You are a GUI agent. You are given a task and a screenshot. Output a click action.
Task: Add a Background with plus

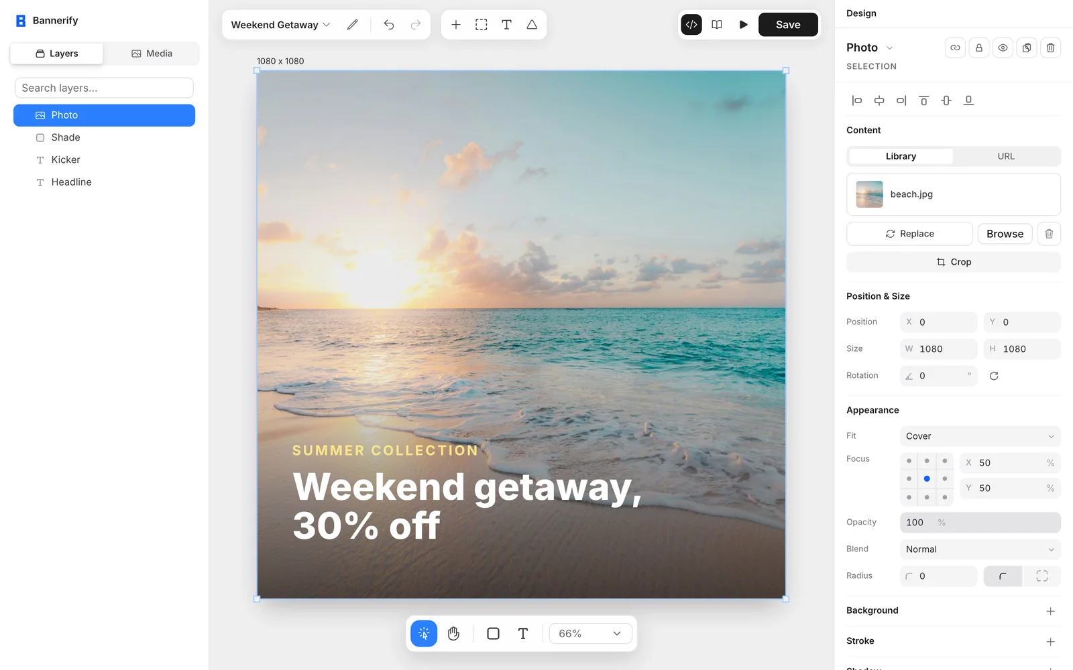click(x=1050, y=611)
